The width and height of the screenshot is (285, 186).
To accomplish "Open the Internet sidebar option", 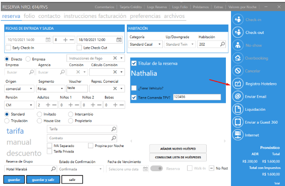I will pyautogui.click(x=238, y=135).
